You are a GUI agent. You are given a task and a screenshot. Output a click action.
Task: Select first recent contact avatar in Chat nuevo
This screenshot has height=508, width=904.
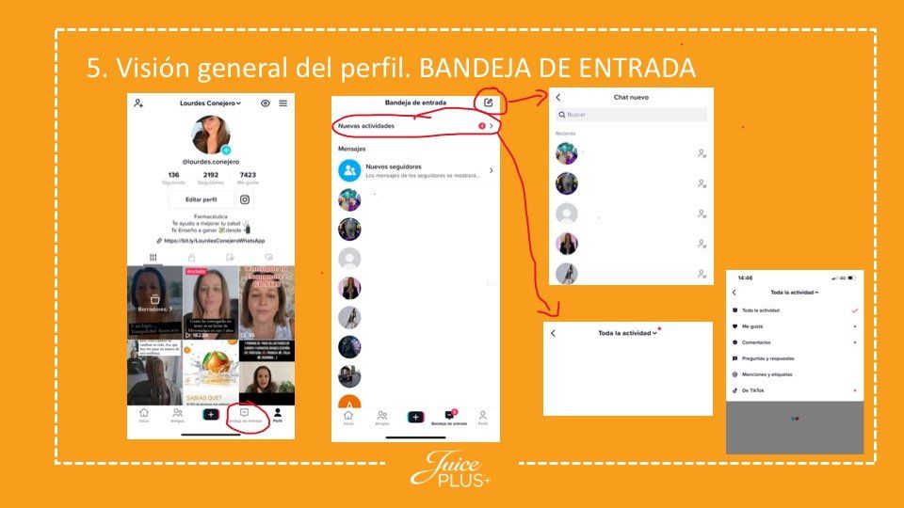tap(567, 153)
